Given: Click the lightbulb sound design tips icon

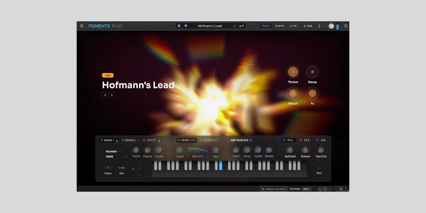Looking at the screenshot, I should pyautogui.click(x=319, y=26).
